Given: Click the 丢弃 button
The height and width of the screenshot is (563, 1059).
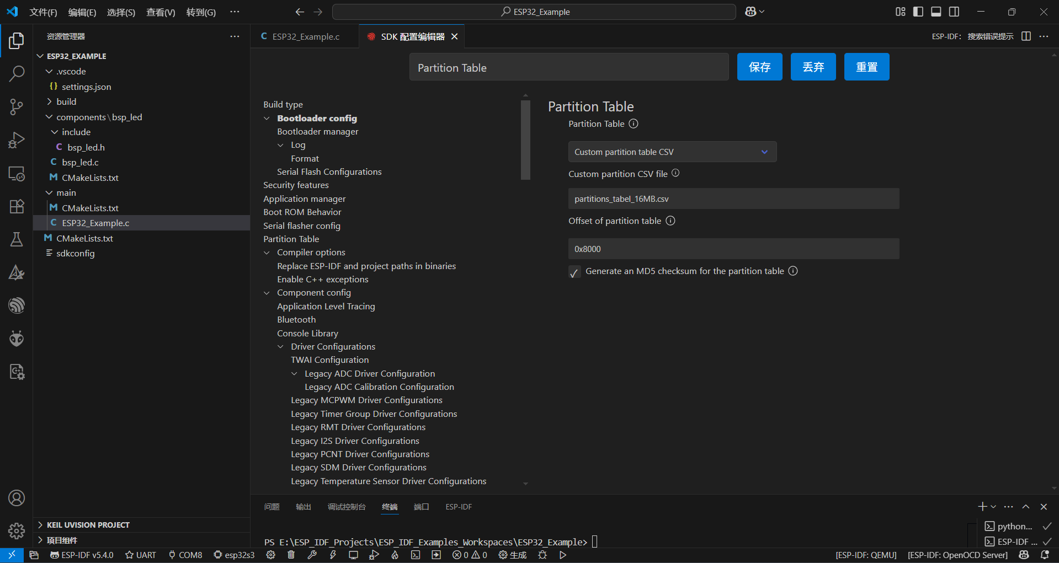Looking at the screenshot, I should coord(813,67).
